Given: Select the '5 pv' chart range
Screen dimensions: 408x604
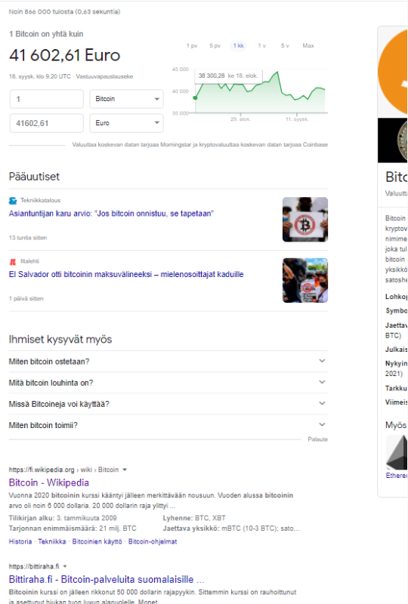Looking at the screenshot, I should (215, 45).
